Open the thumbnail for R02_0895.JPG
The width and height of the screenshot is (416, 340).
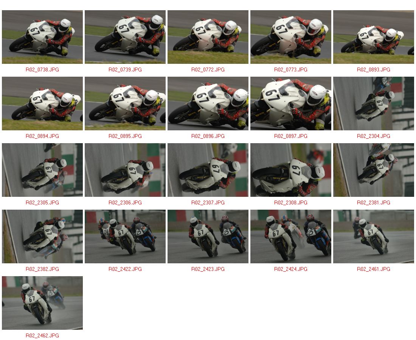pos(125,104)
